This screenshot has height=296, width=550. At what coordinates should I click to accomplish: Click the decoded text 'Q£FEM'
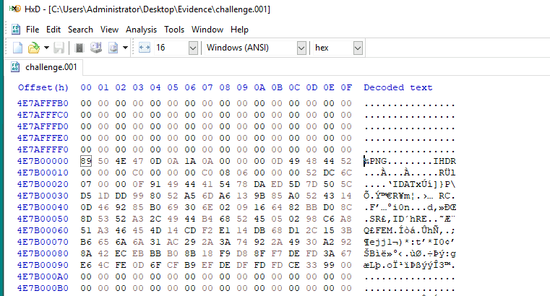click(379, 230)
